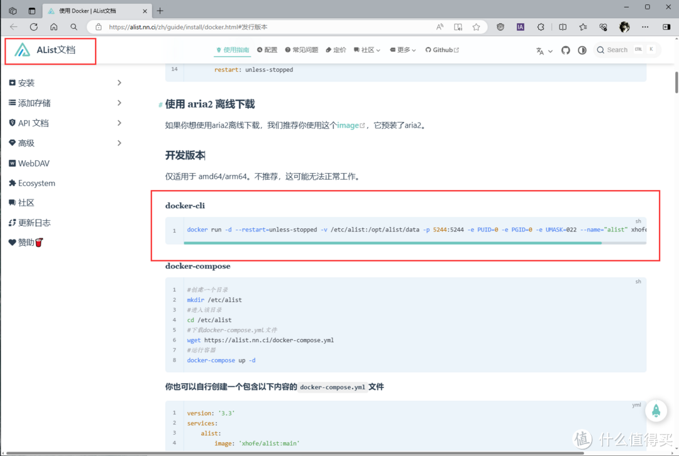Image resolution: width=679 pixels, height=456 pixels.
Task: Open the browser home page icon
Action: coord(53,27)
